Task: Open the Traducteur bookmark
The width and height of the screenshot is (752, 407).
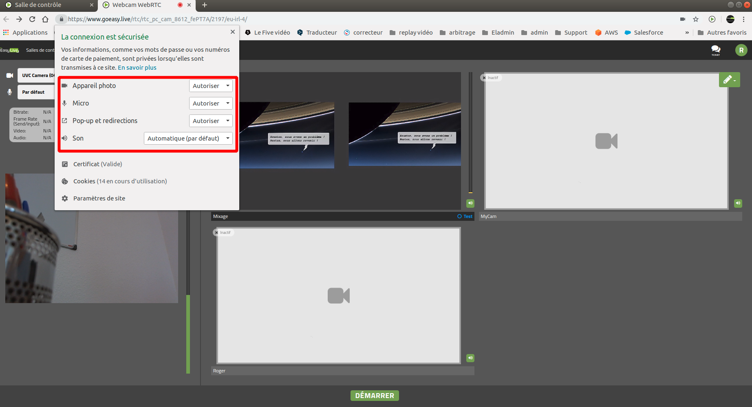Action: [317, 33]
